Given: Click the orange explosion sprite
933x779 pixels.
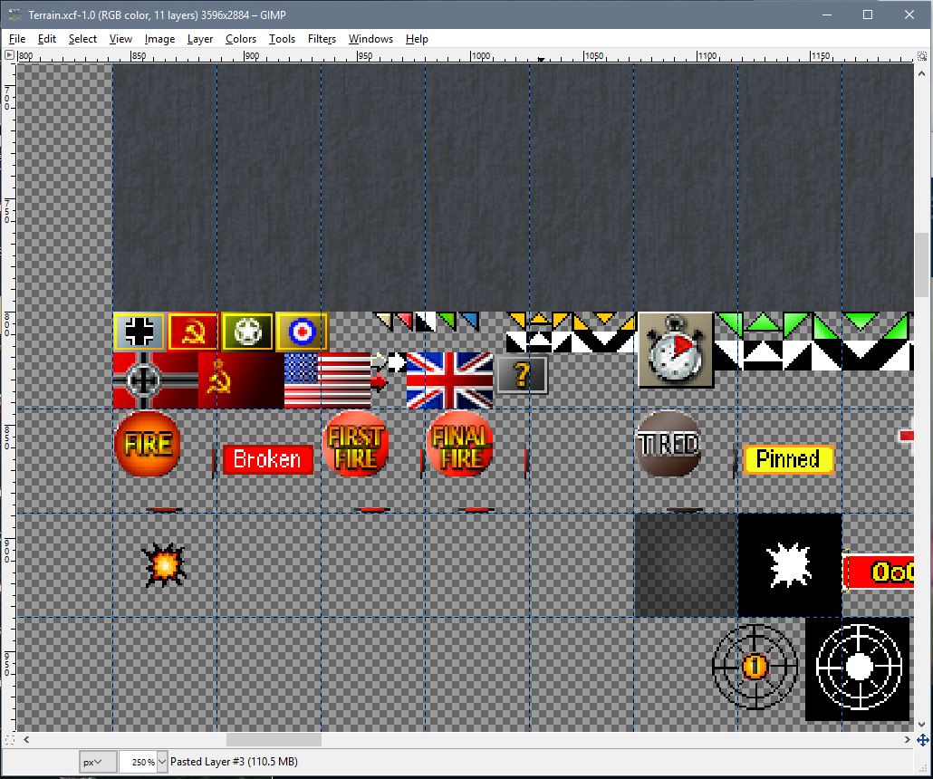Looking at the screenshot, I should point(164,564).
